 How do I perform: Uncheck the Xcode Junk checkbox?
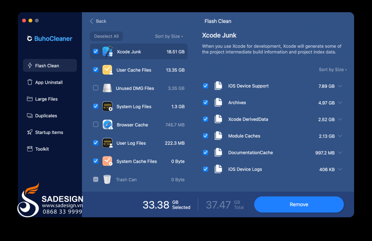(96, 51)
